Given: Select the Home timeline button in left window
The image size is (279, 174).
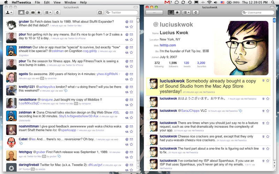Looking at the screenshot, I should (x=21, y=13).
